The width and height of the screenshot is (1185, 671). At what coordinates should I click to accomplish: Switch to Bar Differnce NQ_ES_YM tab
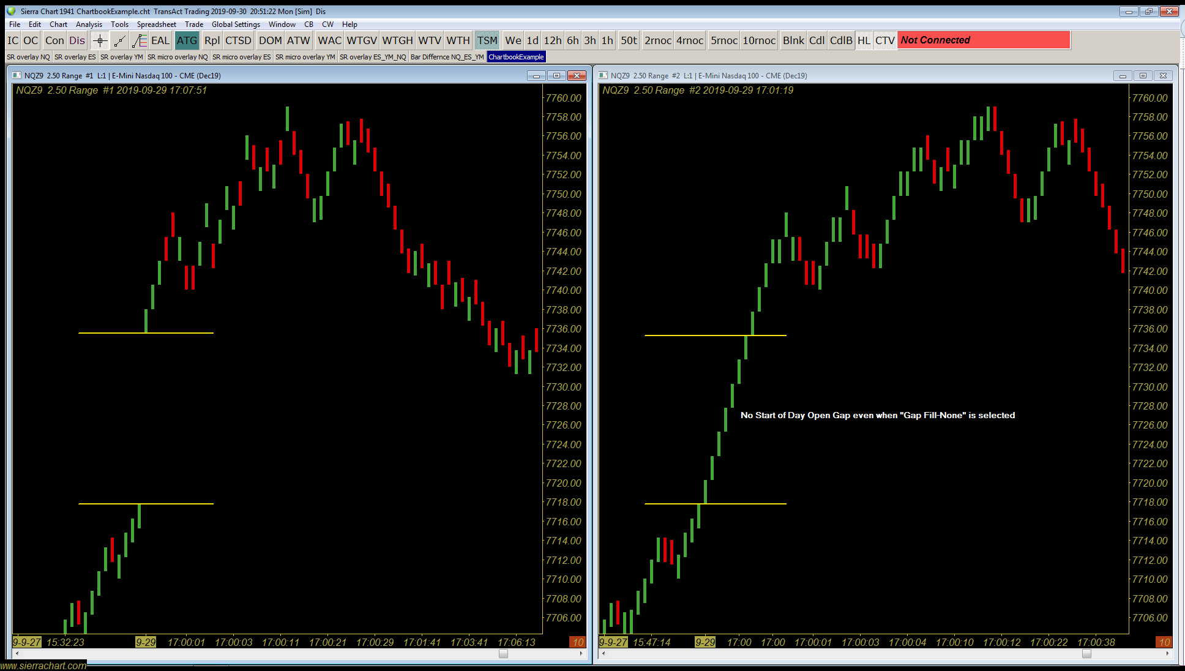pos(447,57)
